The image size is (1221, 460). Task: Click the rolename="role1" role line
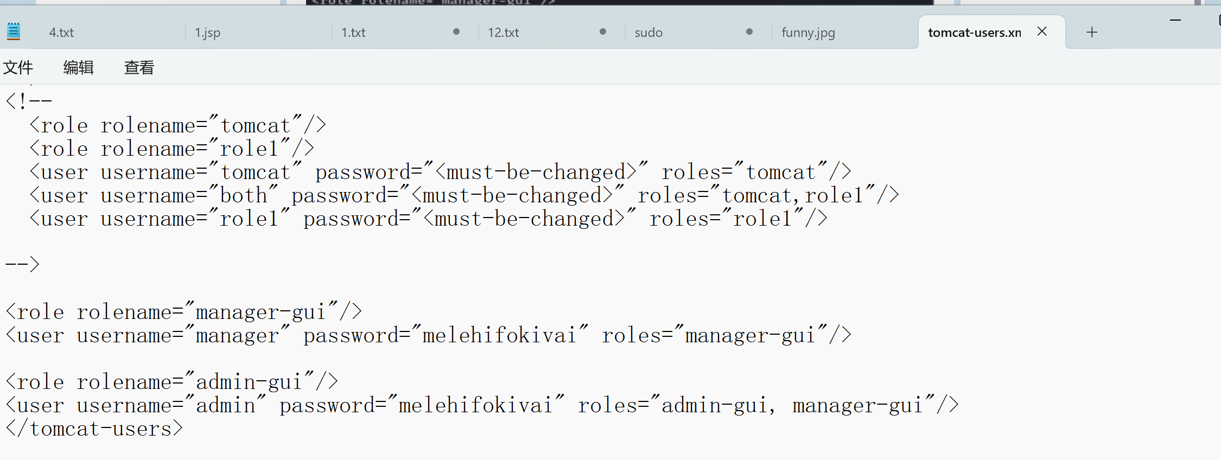click(x=171, y=149)
